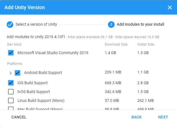Close the Add Unity Version dialog

[170, 7]
